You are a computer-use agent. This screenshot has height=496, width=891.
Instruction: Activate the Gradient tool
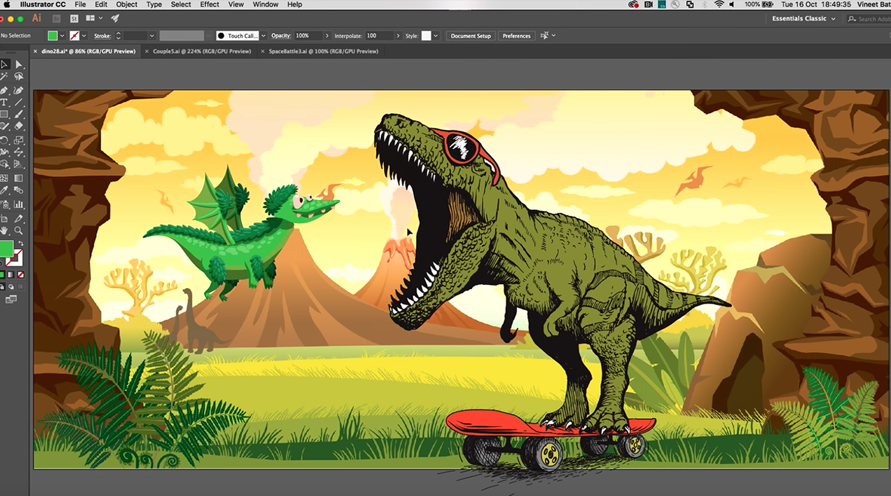point(19,178)
